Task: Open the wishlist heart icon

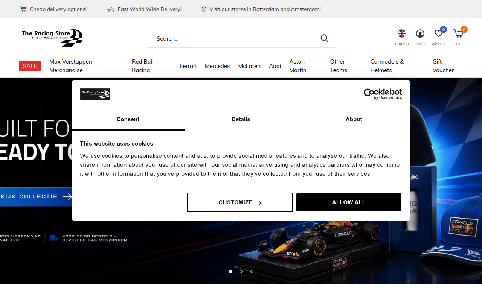Action: [x=438, y=33]
